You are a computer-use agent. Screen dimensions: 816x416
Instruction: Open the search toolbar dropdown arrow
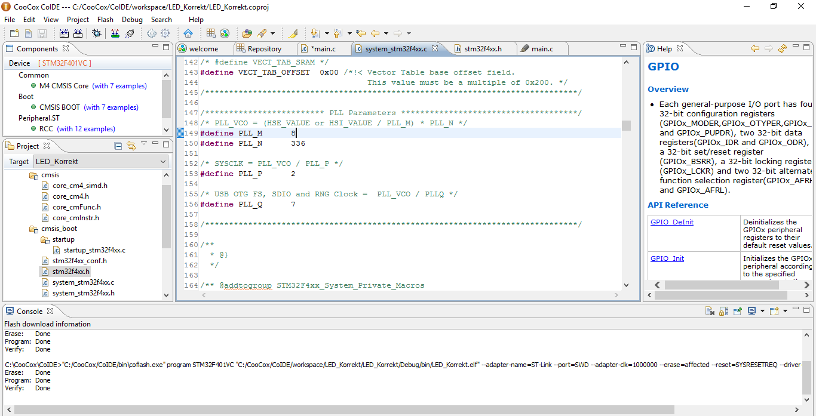[272, 33]
